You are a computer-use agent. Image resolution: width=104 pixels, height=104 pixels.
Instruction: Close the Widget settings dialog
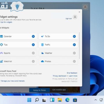[x=79, y=12]
